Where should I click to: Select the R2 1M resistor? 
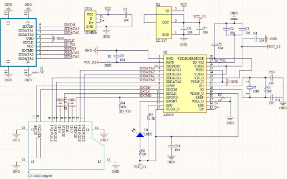pyautogui.click(x=265, y=89)
